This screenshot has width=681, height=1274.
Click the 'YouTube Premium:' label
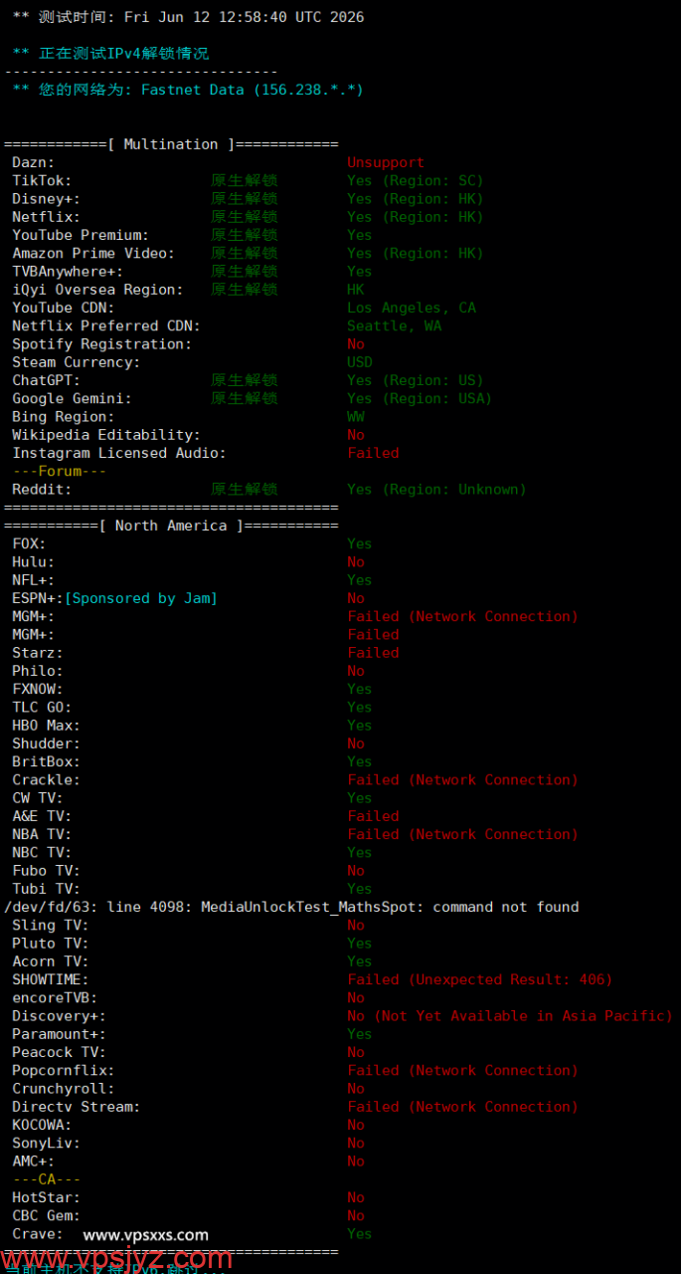pos(81,235)
